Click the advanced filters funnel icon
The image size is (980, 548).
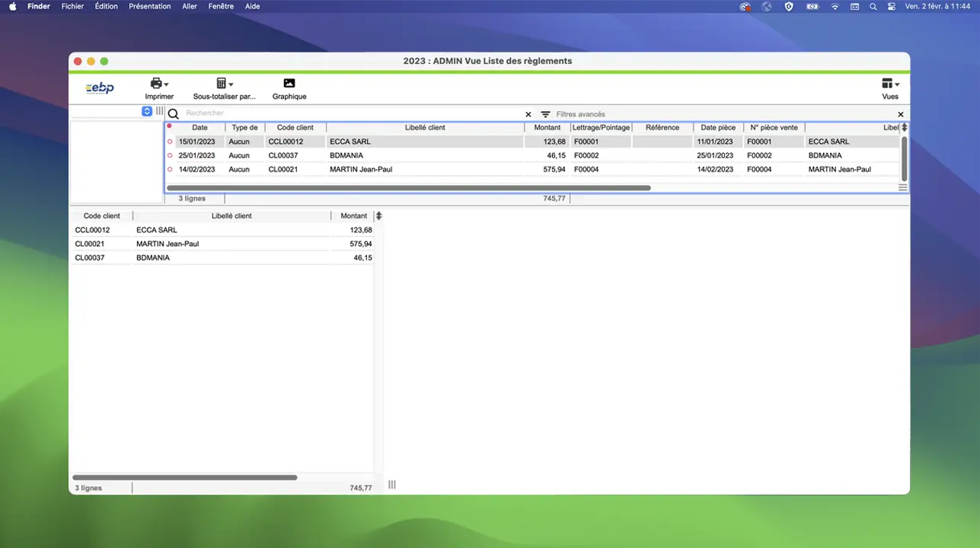point(545,114)
